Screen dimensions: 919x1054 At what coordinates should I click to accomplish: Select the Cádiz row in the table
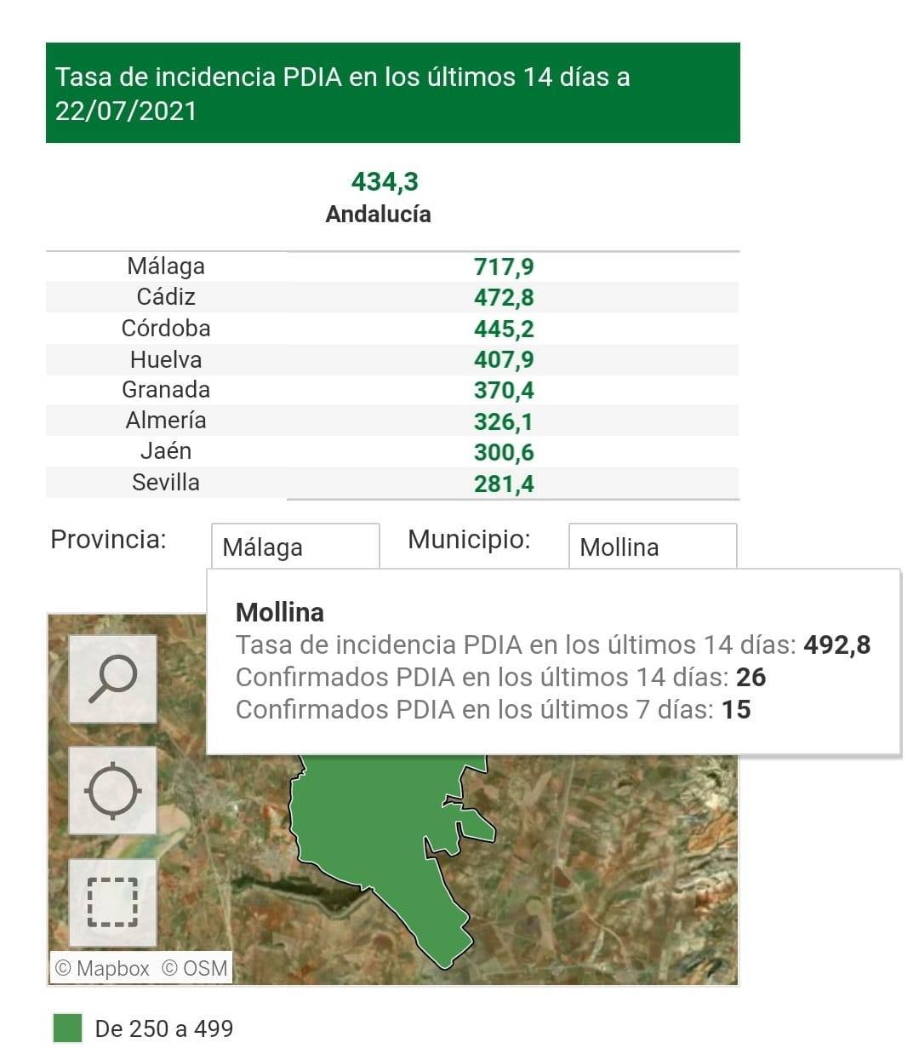(x=392, y=297)
